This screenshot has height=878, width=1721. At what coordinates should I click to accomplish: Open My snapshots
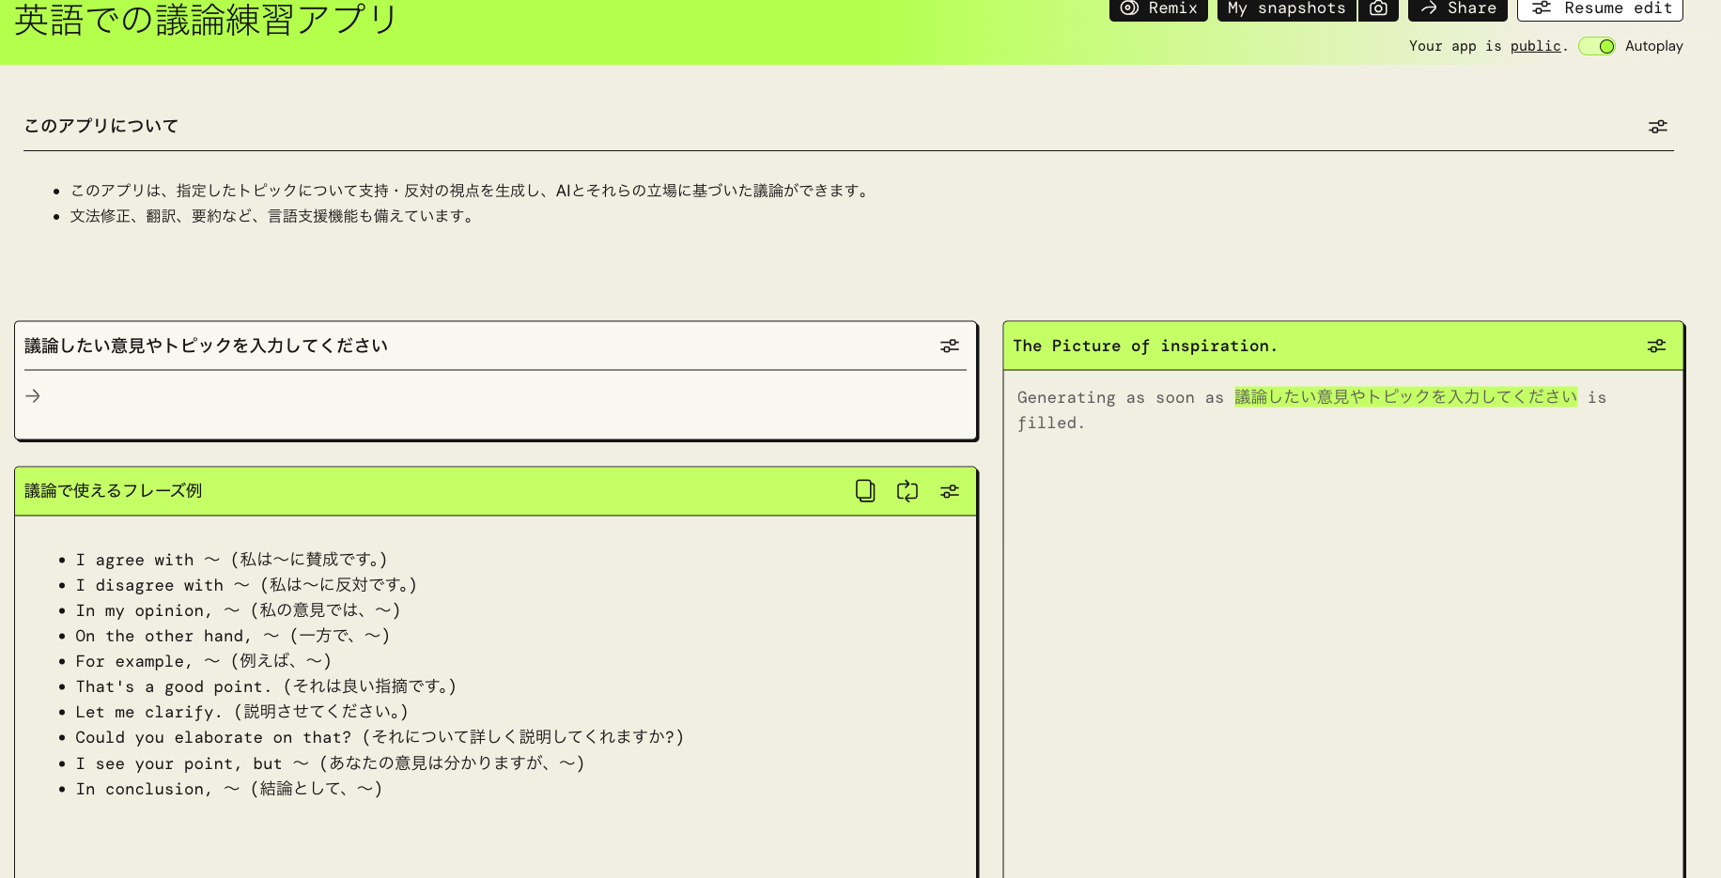[1286, 9]
